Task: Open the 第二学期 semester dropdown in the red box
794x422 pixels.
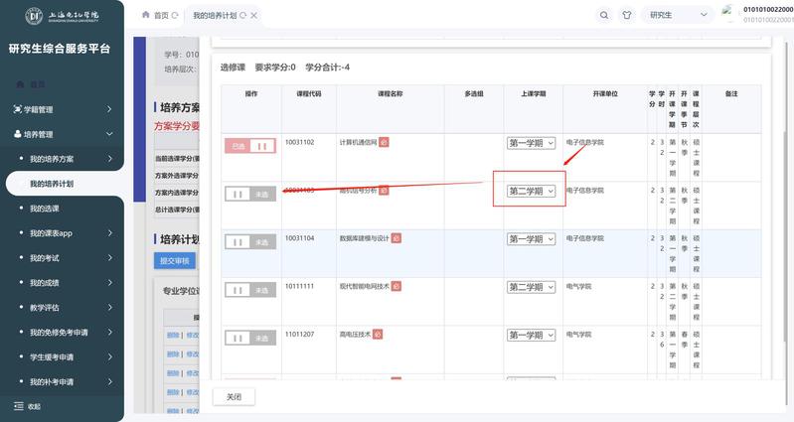Action: point(532,191)
